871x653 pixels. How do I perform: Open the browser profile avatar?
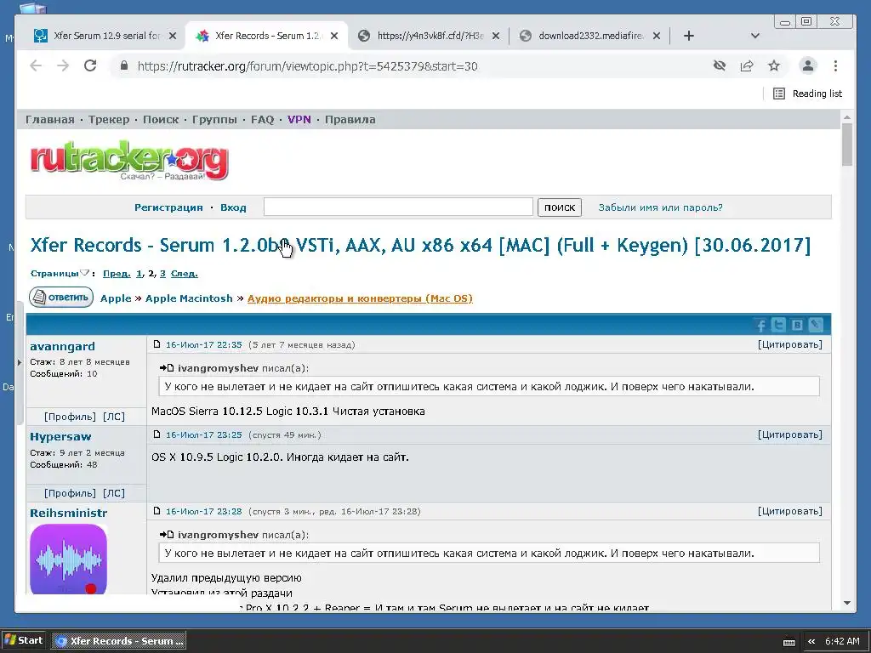click(x=808, y=66)
